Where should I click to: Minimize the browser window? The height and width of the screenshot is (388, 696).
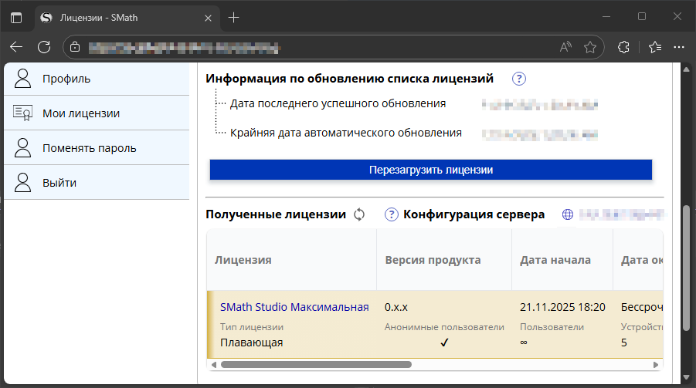606,17
